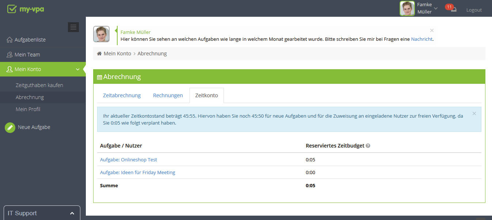
Task: Click the Summe row label
Action: coord(109,185)
